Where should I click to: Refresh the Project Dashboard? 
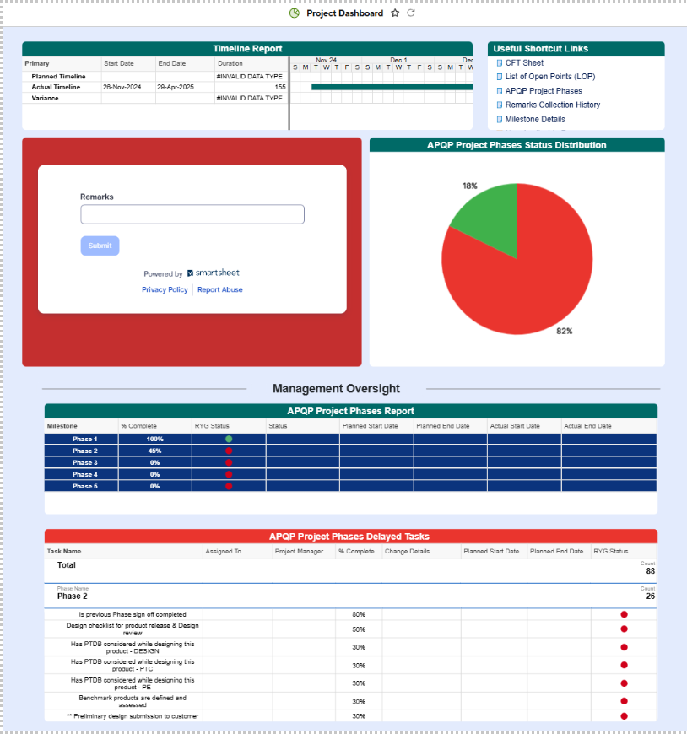[x=411, y=13]
